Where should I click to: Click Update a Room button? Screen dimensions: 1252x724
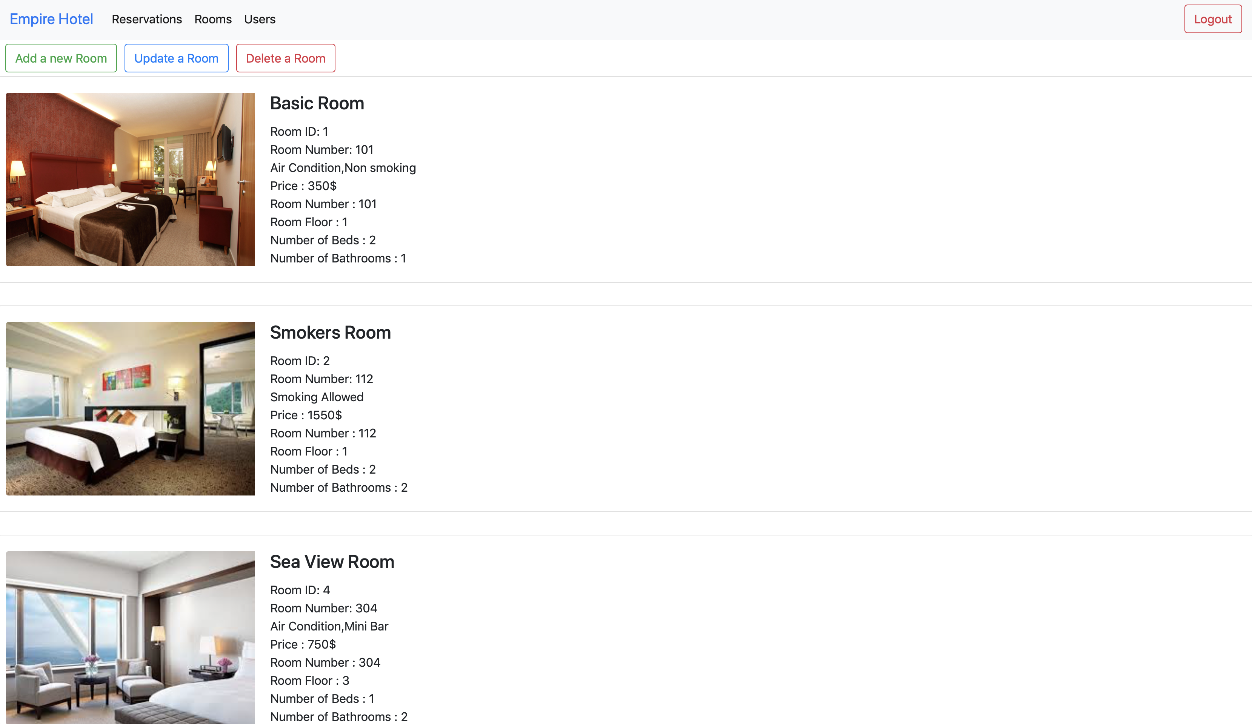(176, 58)
